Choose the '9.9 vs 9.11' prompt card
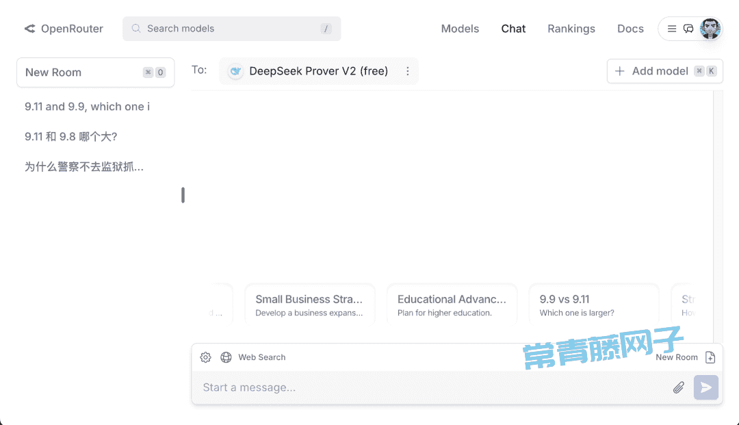Screen dimensions: 739x425 pos(594,305)
